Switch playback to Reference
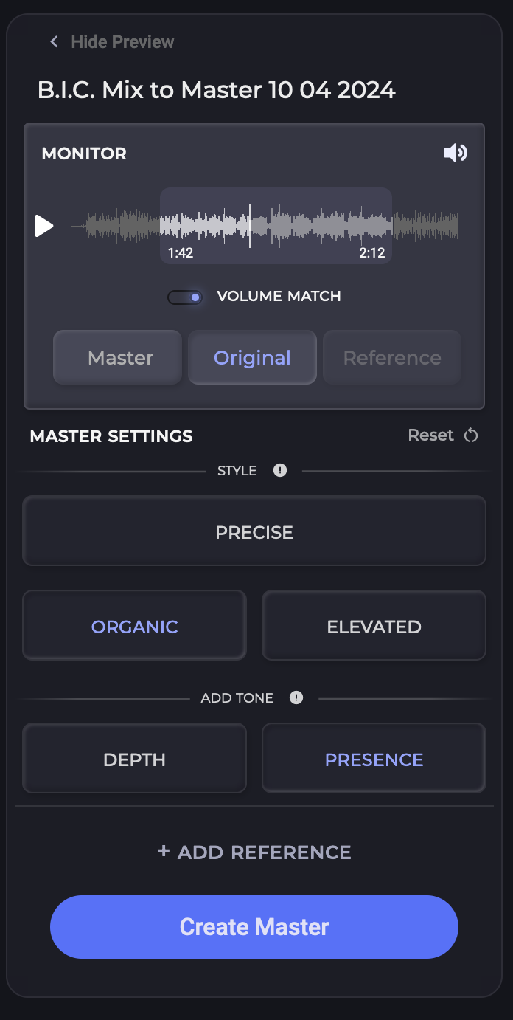This screenshot has width=513, height=1020. [391, 357]
